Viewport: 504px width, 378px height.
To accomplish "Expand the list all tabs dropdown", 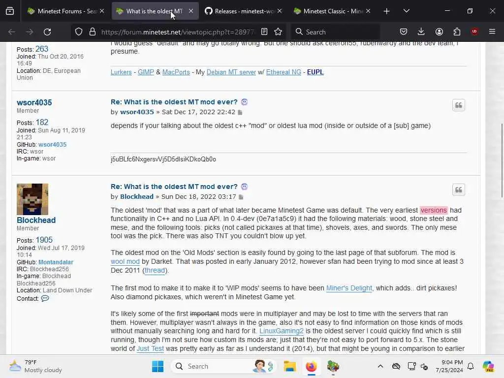I will (406, 11).
